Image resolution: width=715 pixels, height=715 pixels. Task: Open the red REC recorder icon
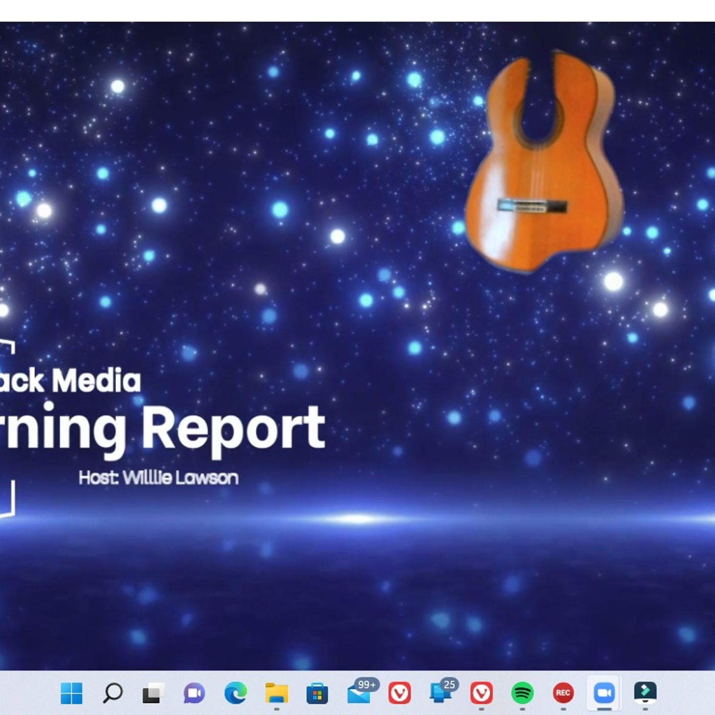563,693
